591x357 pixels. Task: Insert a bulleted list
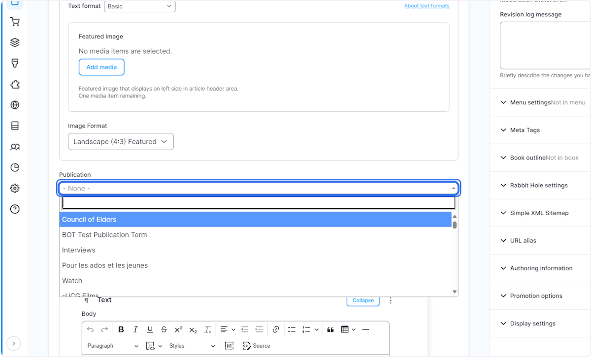coord(292,329)
